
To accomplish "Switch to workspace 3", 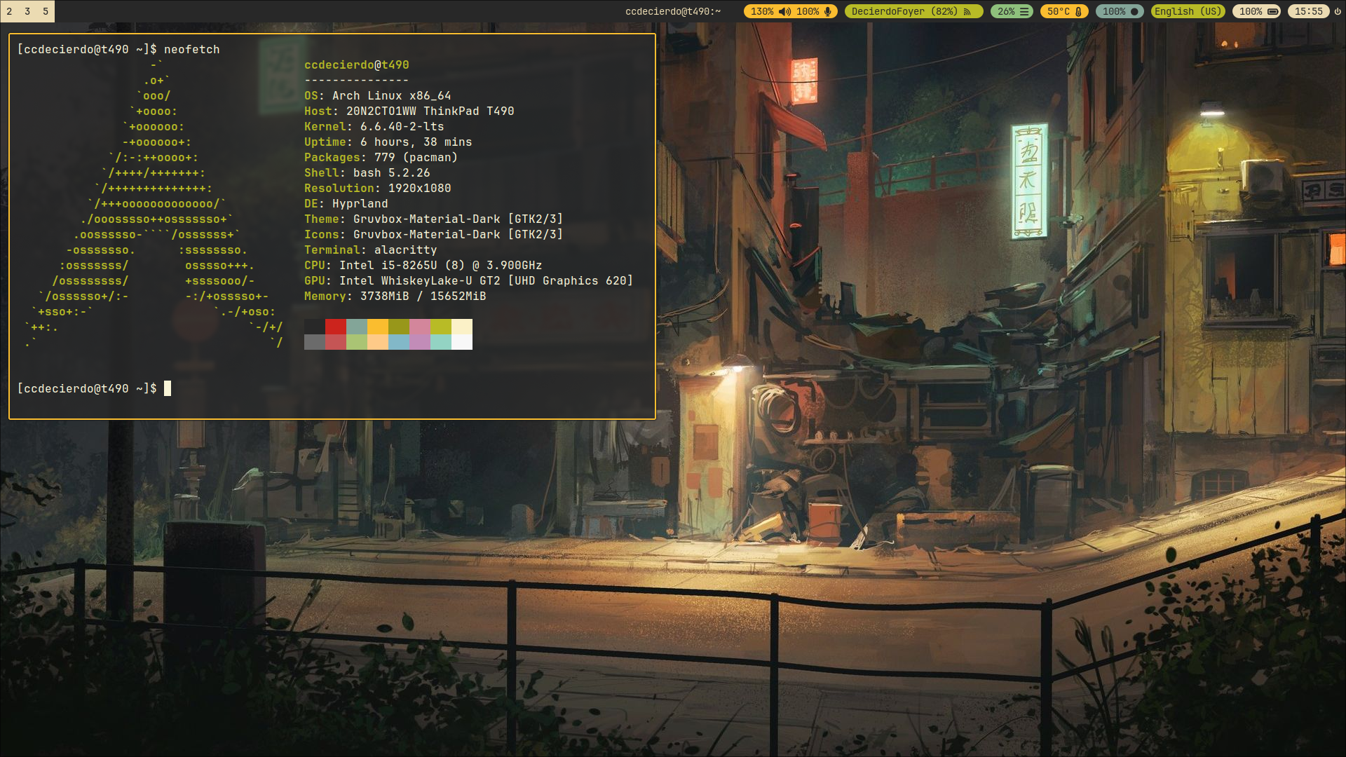I will 27,11.
